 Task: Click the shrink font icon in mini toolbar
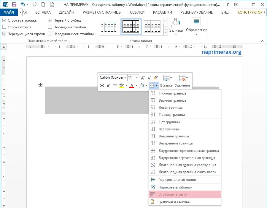tap(149, 78)
